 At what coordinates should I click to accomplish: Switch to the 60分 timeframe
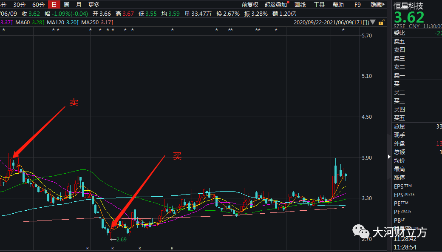click(x=38, y=5)
